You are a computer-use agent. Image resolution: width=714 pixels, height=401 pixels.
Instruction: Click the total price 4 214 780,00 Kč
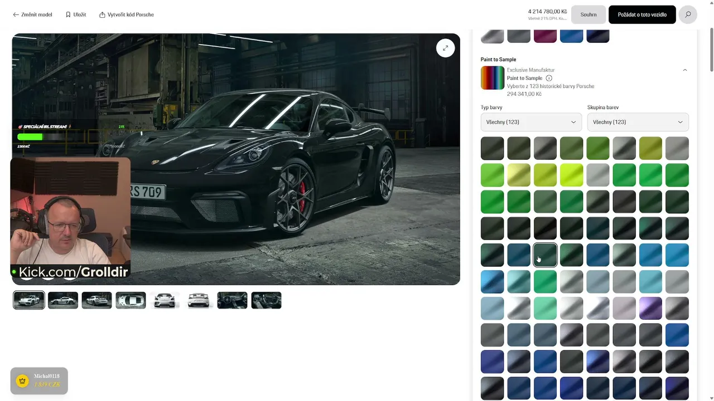click(548, 11)
